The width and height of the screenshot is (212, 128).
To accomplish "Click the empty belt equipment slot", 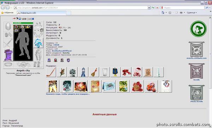I will point(8,64).
